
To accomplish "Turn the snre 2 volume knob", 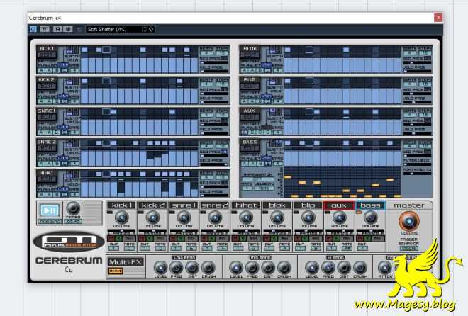I will (x=215, y=218).
